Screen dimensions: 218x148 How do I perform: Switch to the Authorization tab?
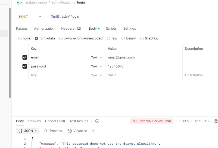(44, 29)
